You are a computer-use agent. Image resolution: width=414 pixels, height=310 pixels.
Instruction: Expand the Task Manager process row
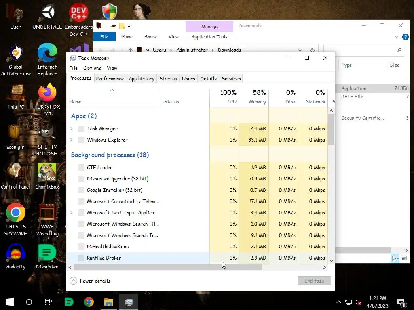(x=71, y=129)
